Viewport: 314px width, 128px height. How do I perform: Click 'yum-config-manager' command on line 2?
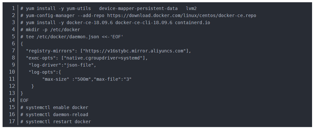(50, 16)
